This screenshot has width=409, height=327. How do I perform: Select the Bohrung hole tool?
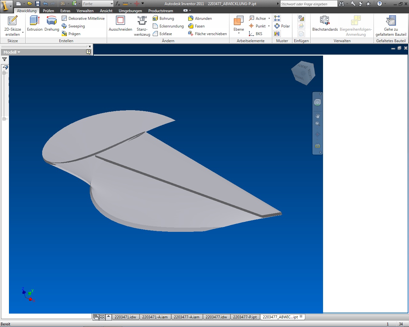pos(163,19)
